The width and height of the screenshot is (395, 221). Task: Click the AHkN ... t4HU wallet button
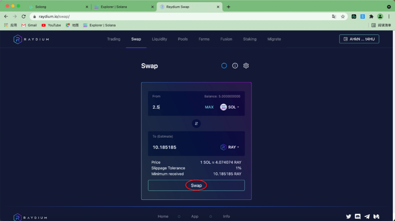359,39
